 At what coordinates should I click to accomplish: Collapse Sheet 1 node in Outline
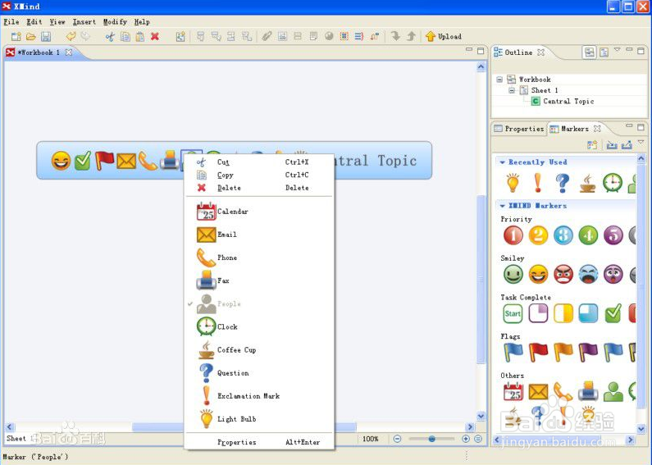click(512, 90)
